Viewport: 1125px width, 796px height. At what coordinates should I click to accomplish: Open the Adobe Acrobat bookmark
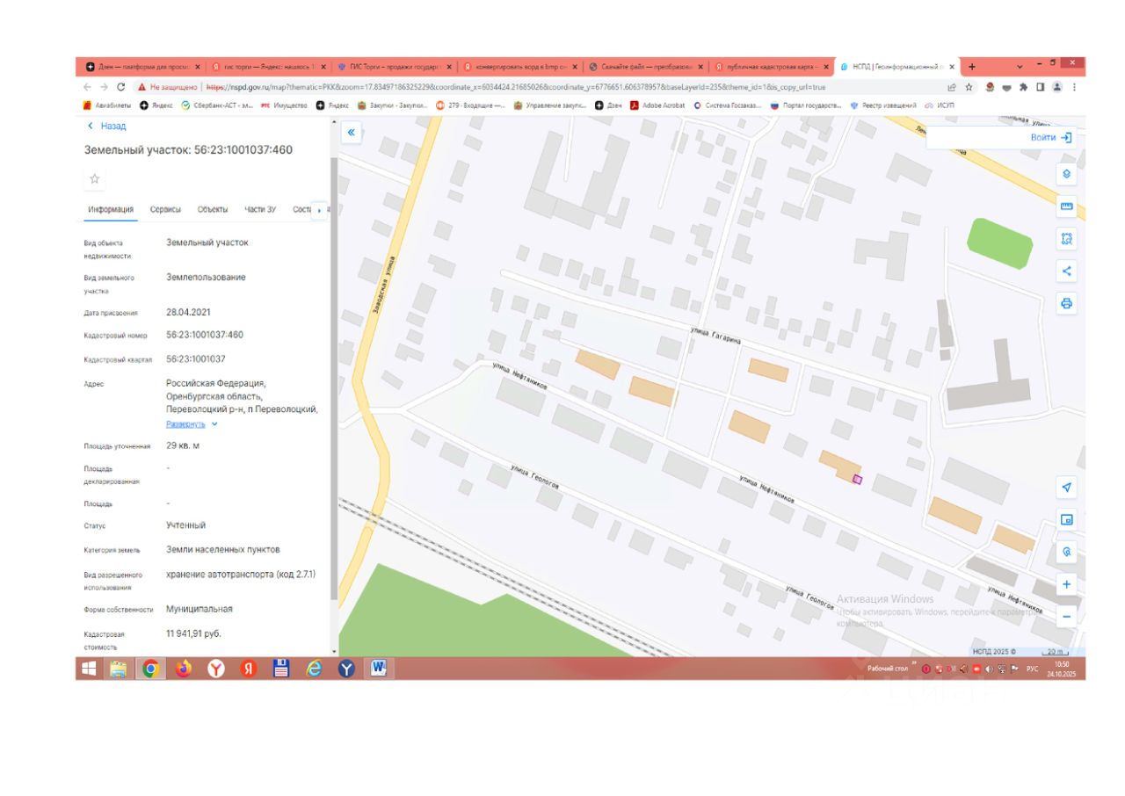tap(657, 105)
